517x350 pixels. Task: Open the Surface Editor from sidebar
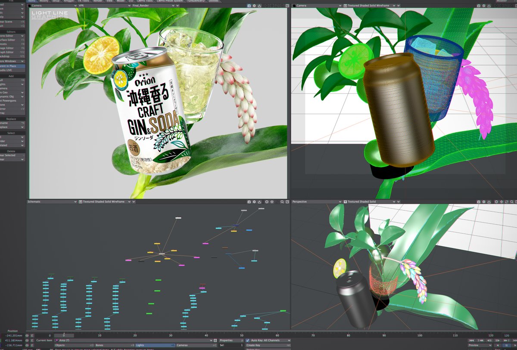pyautogui.click(x=12, y=40)
